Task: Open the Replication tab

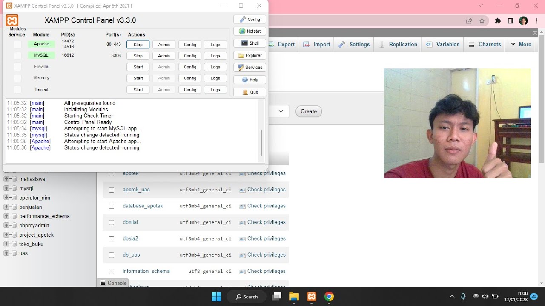Action: [x=398, y=44]
